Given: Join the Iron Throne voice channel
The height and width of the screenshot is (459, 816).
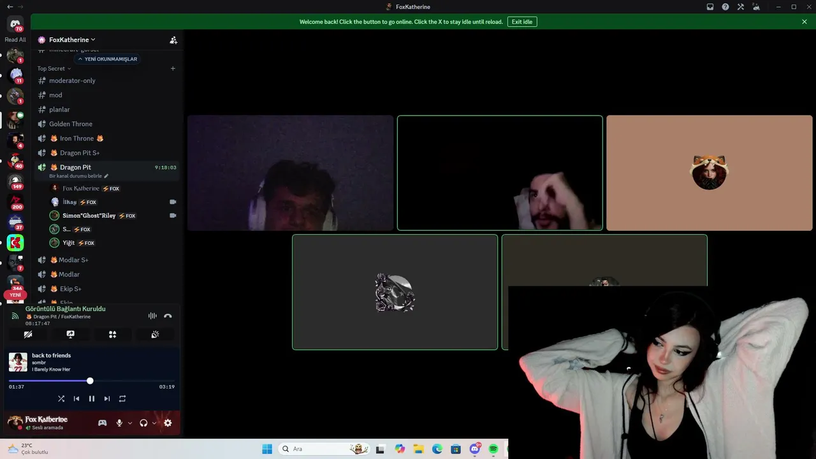Looking at the screenshot, I should [x=106, y=138].
